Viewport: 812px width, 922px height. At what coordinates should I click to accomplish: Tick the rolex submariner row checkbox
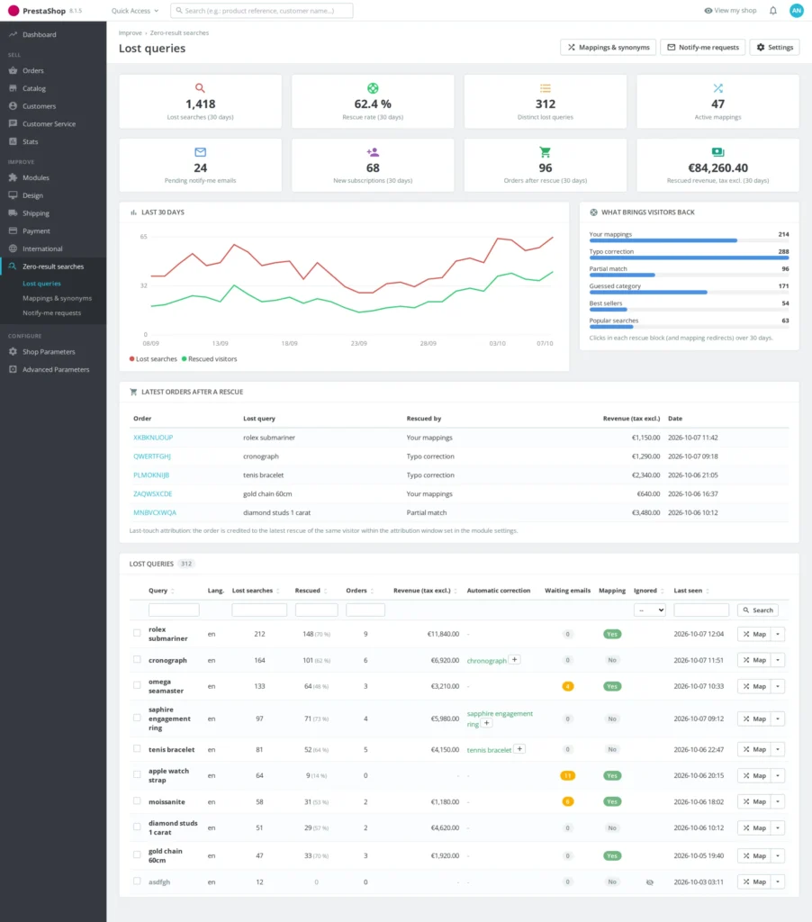[x=137, y=633]
